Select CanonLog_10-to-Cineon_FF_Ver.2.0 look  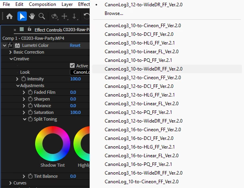coord(167,182)
